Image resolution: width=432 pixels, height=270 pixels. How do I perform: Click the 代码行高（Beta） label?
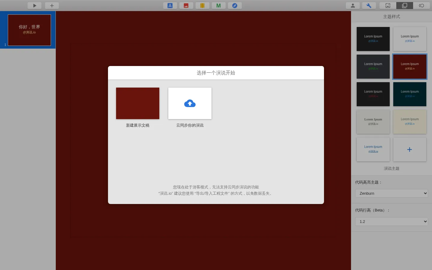(x=372, y=210)
